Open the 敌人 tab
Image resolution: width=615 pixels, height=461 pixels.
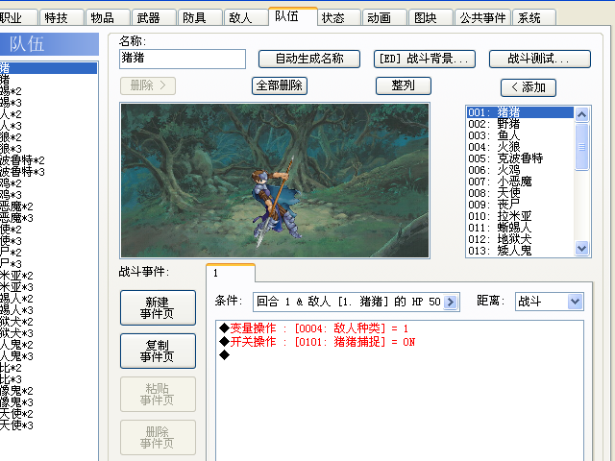tap(246, 17)
